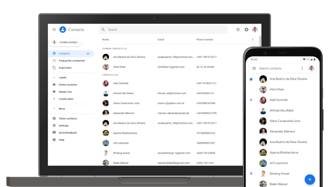Tap the blue add contact floating button

[310, 180]
